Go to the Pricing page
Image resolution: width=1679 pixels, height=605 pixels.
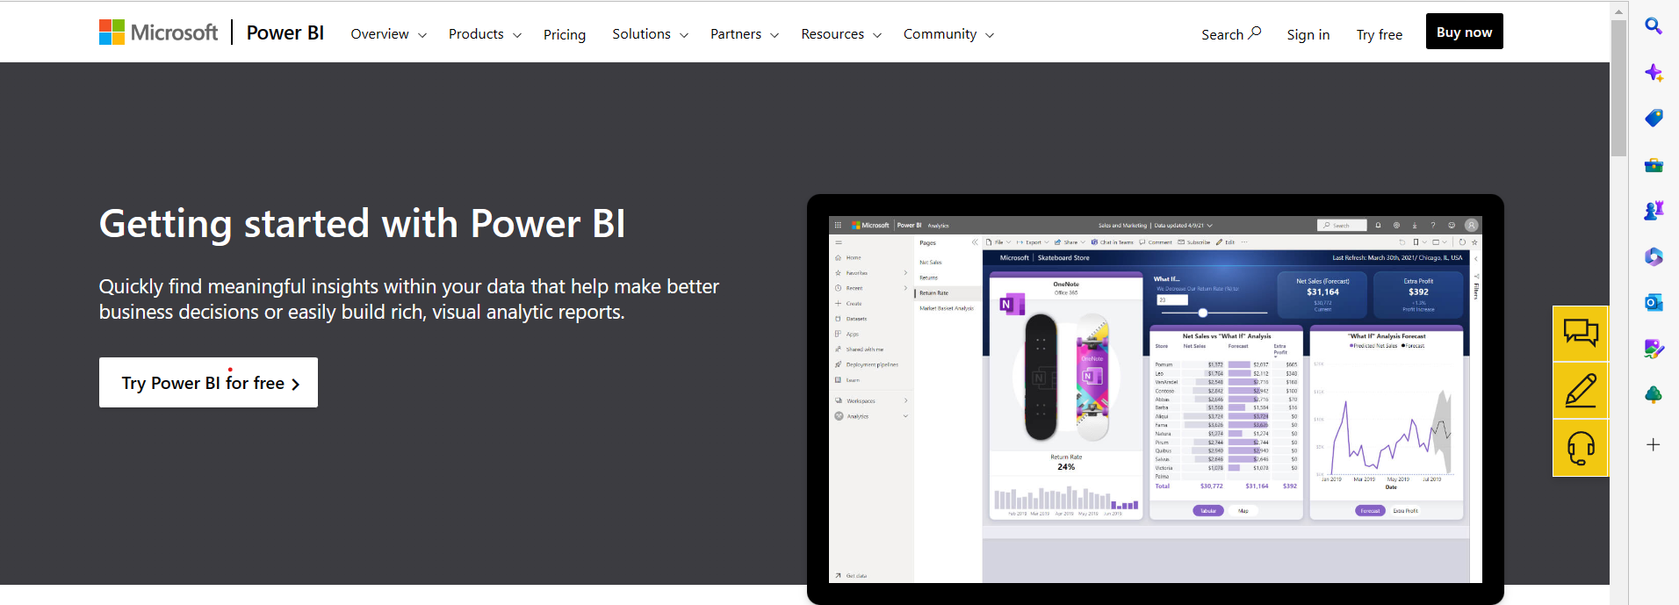click(565, 34)
